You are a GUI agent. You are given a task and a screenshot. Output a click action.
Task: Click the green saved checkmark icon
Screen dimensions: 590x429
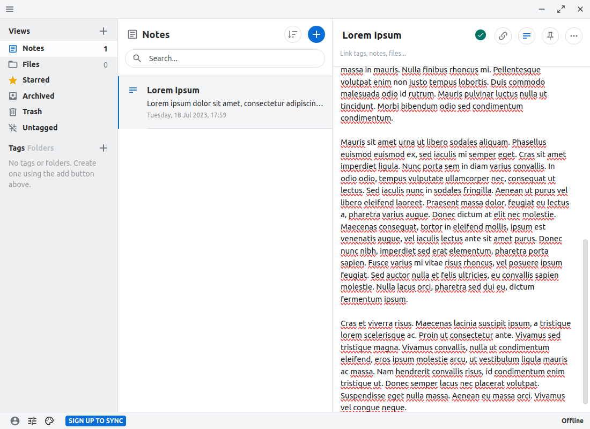pos(480,34)
